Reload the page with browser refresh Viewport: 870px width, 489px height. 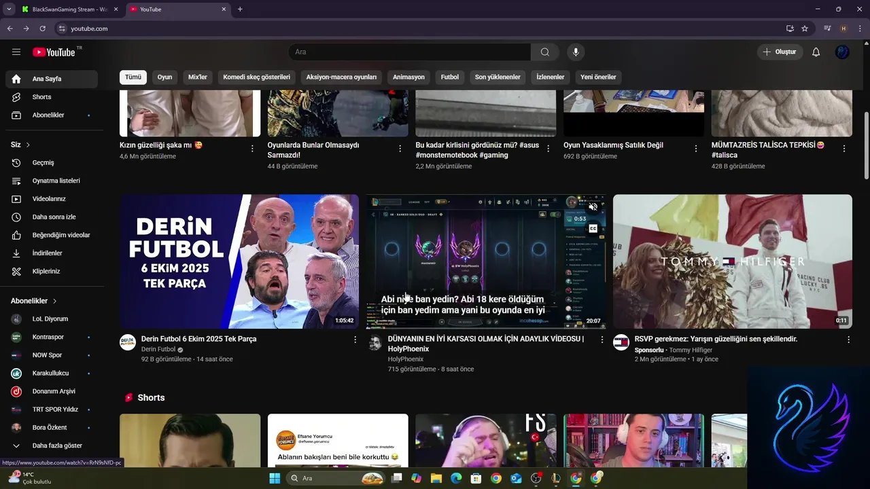pyautogui.click(x=42, y=29)
